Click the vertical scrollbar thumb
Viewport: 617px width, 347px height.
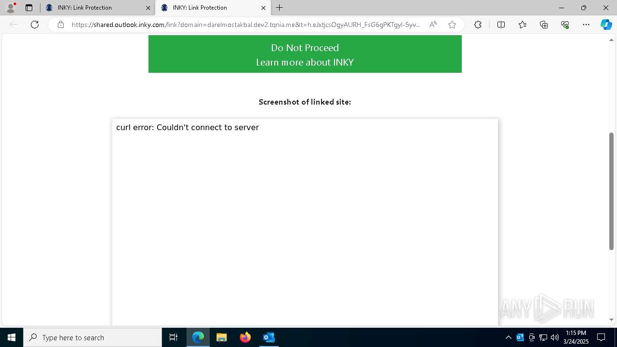[x=611, y=191]
